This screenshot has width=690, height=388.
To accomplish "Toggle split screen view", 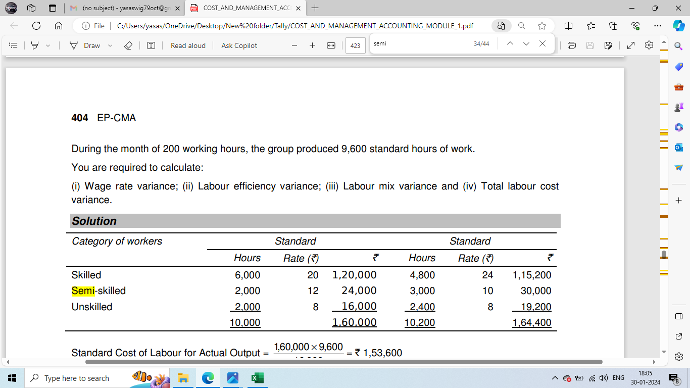I will pyautogui.click(x=568, y=26).
